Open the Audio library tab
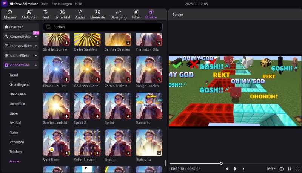The image size is (302, 173). coord(80,15)
